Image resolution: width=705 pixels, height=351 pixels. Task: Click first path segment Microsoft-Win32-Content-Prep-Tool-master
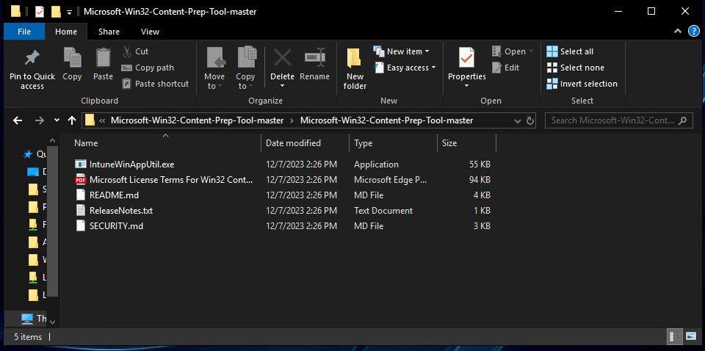[198, 120]
